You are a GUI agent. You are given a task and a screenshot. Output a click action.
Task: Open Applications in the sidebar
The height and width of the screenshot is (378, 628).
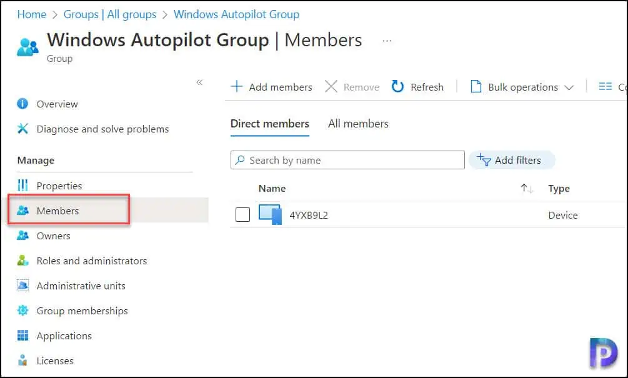(x=64, y=336)
